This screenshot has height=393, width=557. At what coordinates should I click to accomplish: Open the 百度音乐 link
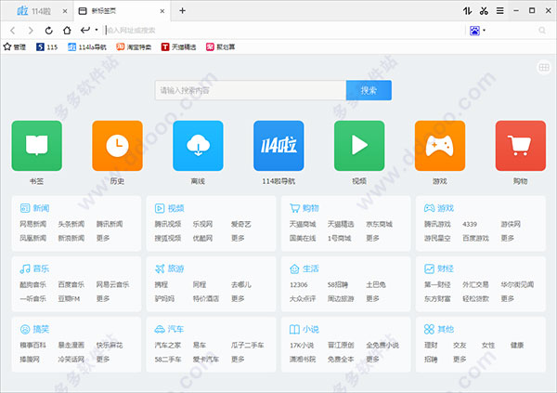click(71, 284)
